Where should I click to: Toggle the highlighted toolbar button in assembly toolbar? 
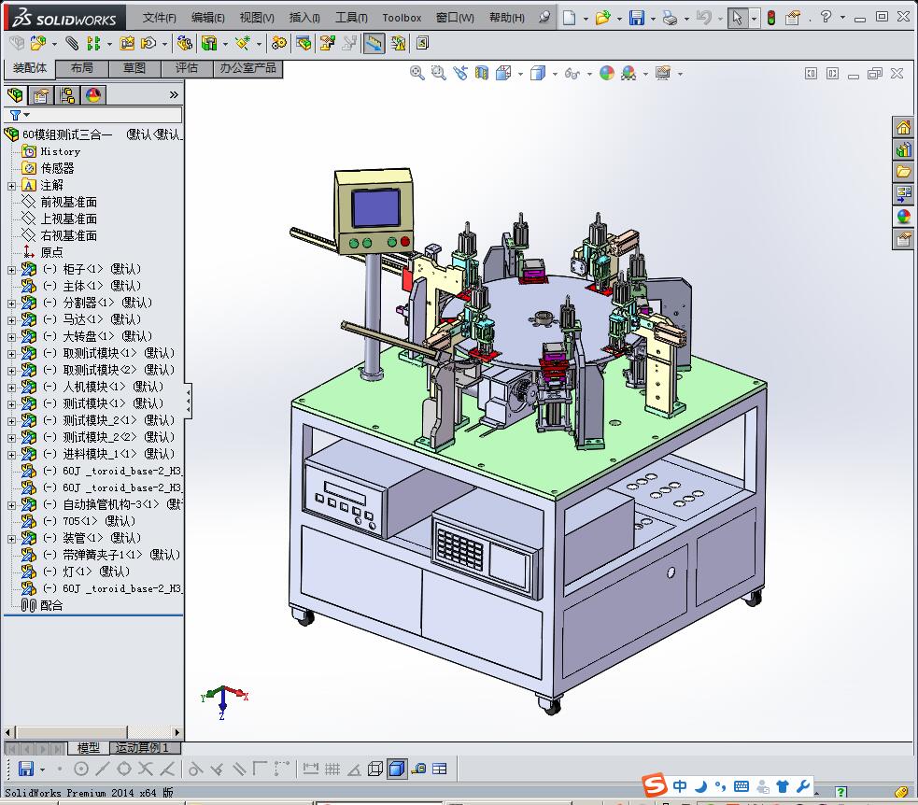[x=374, y=43]
